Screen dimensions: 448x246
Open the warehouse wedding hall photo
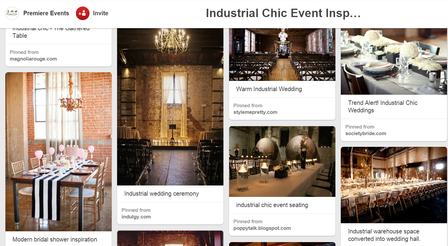394,185
